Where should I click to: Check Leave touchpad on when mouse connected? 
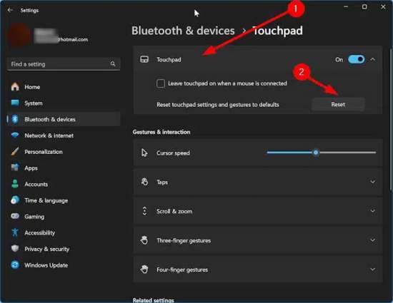[x=161, y=83]
